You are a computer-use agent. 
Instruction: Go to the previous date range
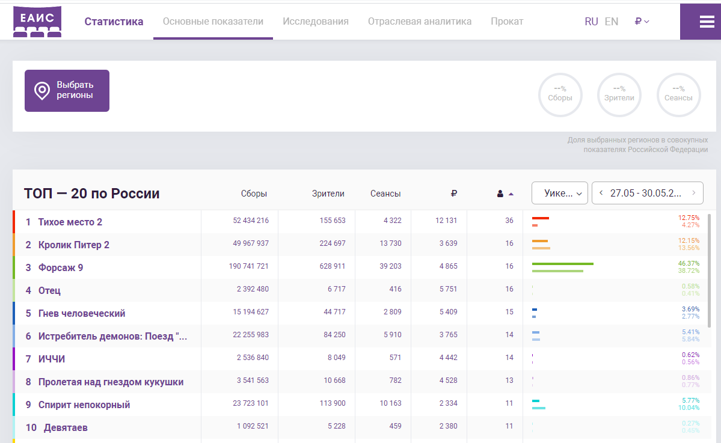(601, 193)
